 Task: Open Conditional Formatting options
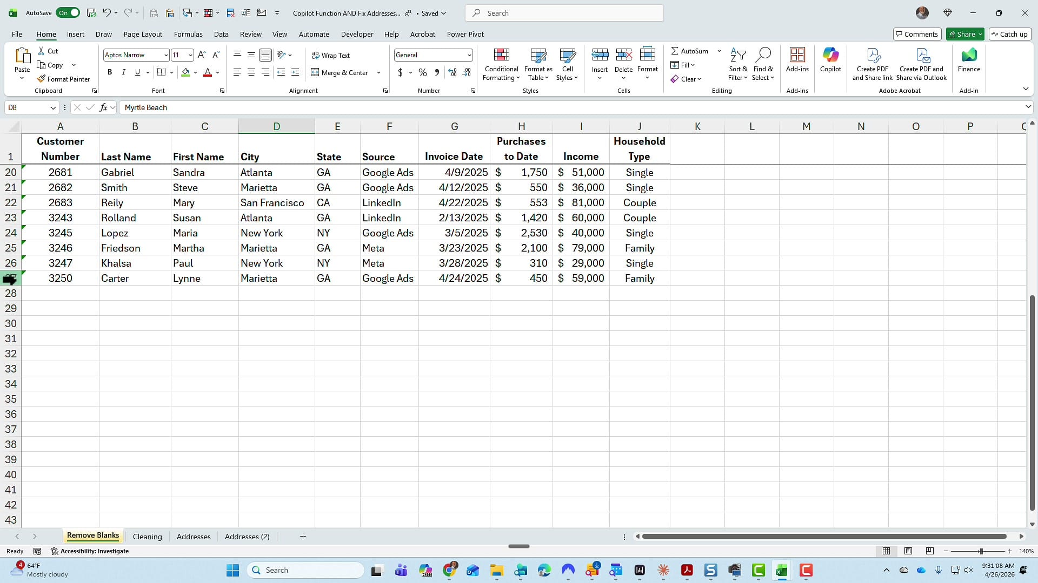pyautogui.click(x=501, y=64)
